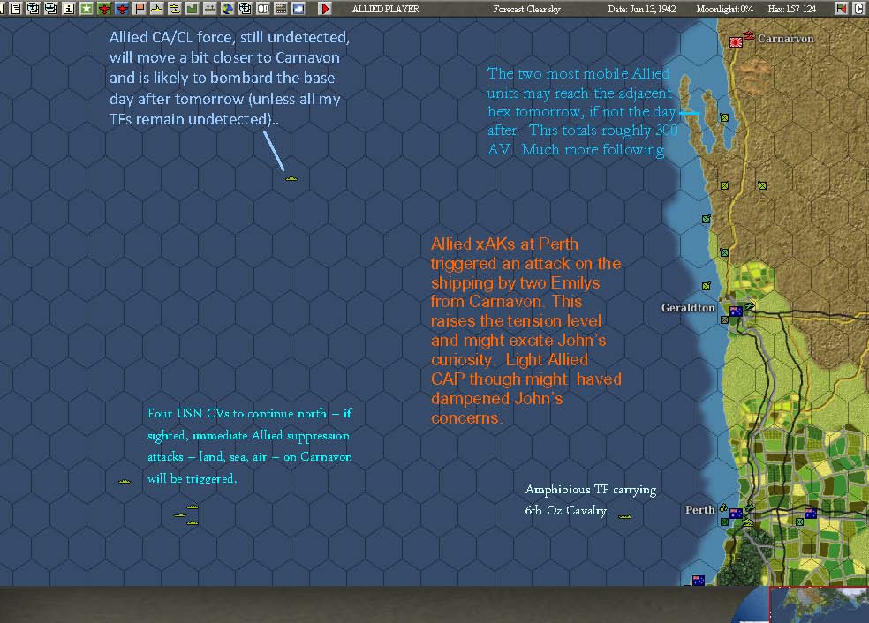
Task: Click the aircraft window toolbar icon
Action: pos(34,8)
